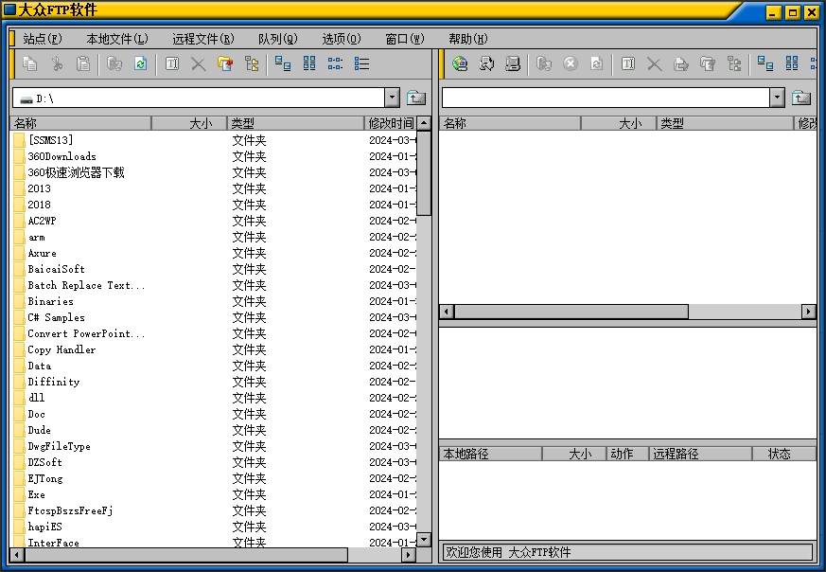Click remote pane horizontal scroll-right arrow

pyautogui.click(x=809, y=312)
